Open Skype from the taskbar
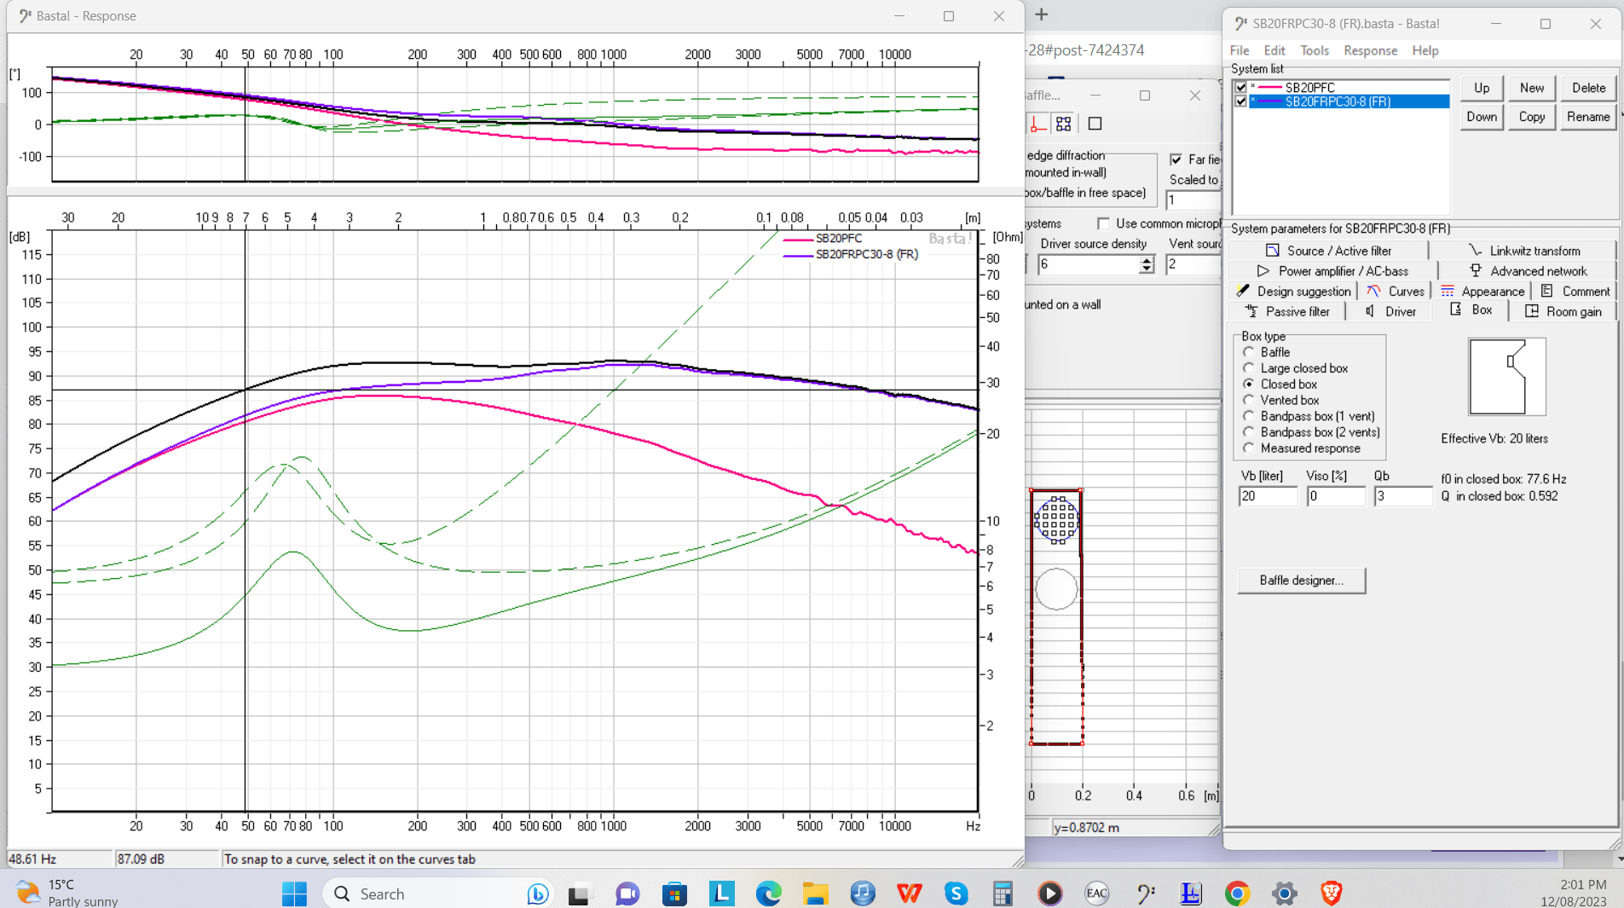This screenshot has width=1624, height=908. coord(956,894)
